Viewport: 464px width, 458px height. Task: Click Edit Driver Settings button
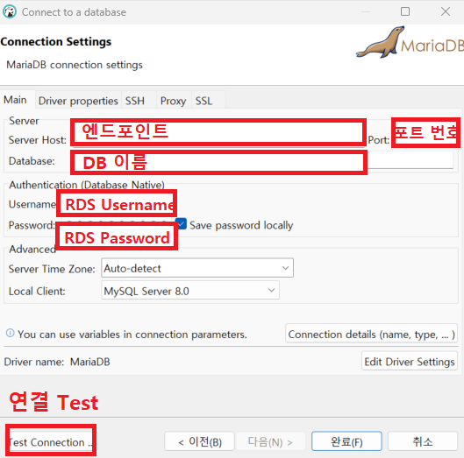pyautogui.click(x=410, y=361)
